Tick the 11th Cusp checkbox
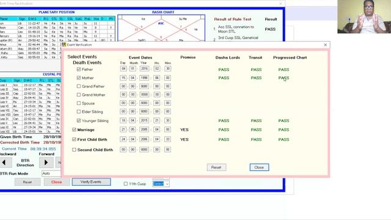 coord(126,184)
